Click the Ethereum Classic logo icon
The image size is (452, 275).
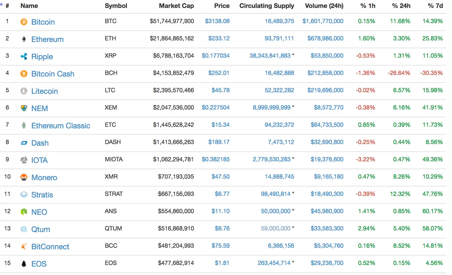pos(24,126)
